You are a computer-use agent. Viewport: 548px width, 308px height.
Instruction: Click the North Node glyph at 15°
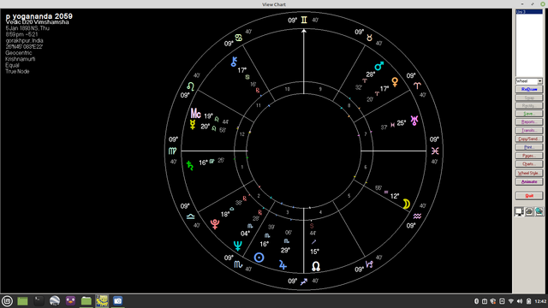pos(316,266)
